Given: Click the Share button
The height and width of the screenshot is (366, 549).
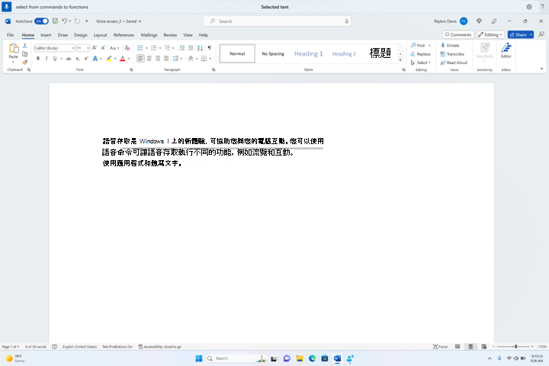Looking at the screenshot, I should 520,34.
